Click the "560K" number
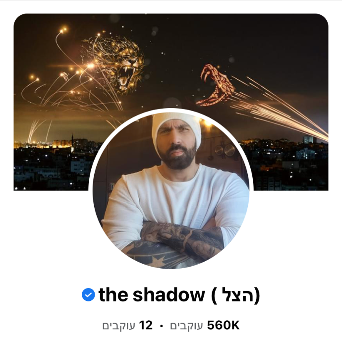Image resolution: width=342 pixels, height=345 pixels. (x=223, y=325)
